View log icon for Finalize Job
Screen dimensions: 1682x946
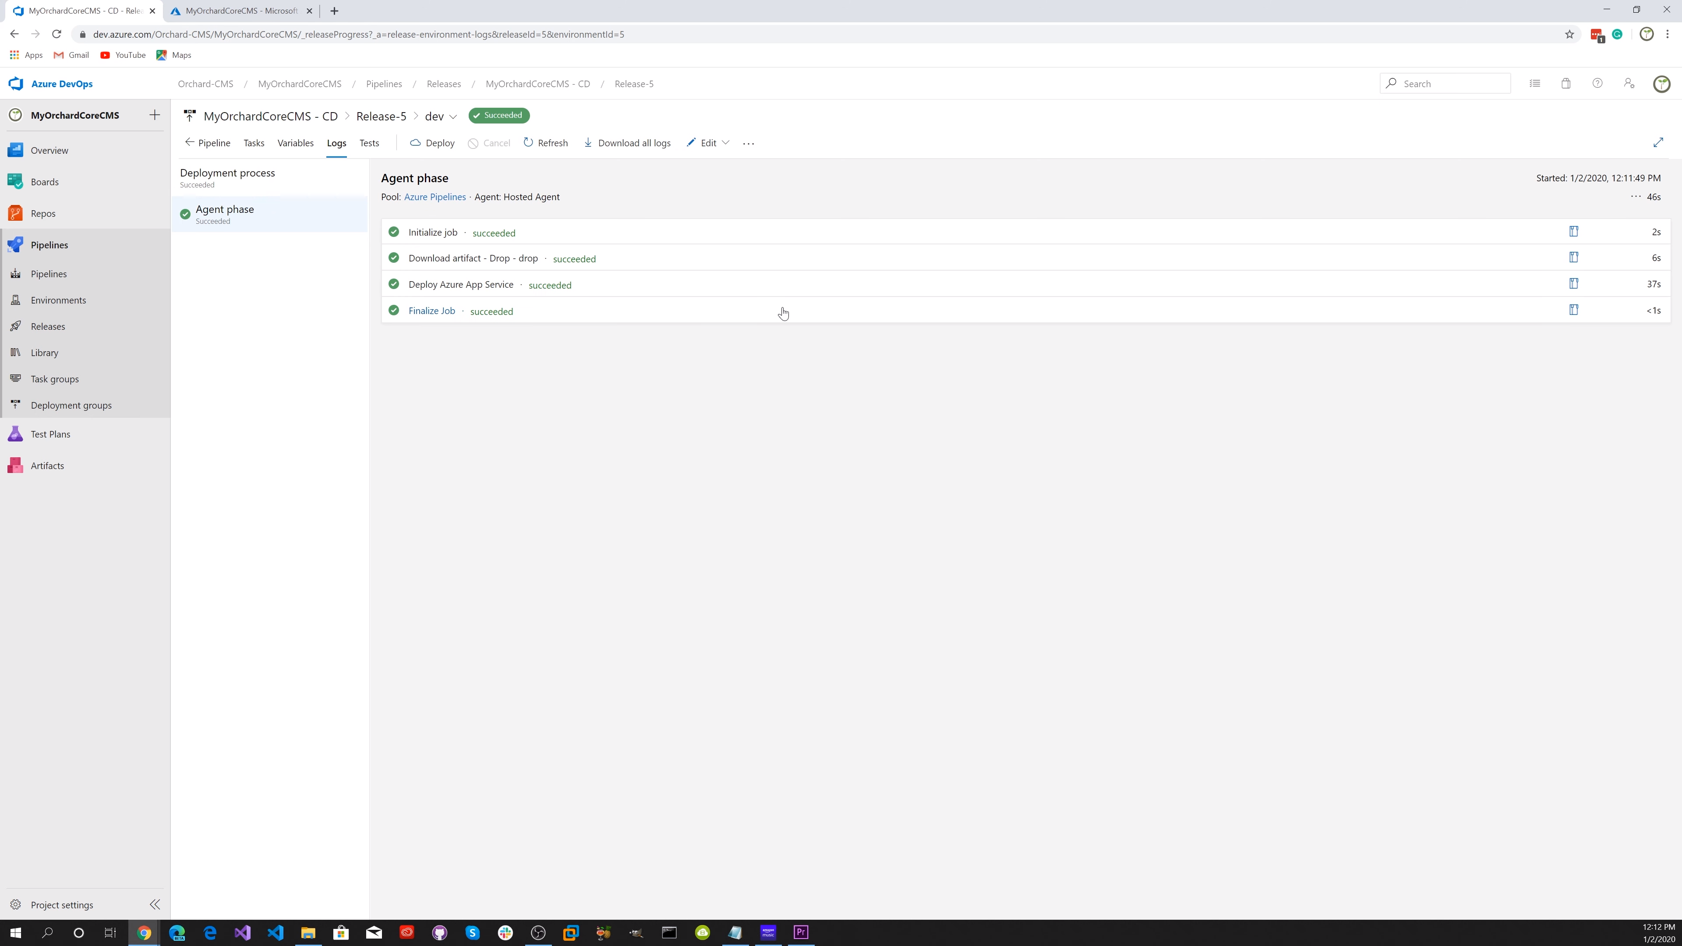click(x=1574, y=310)
